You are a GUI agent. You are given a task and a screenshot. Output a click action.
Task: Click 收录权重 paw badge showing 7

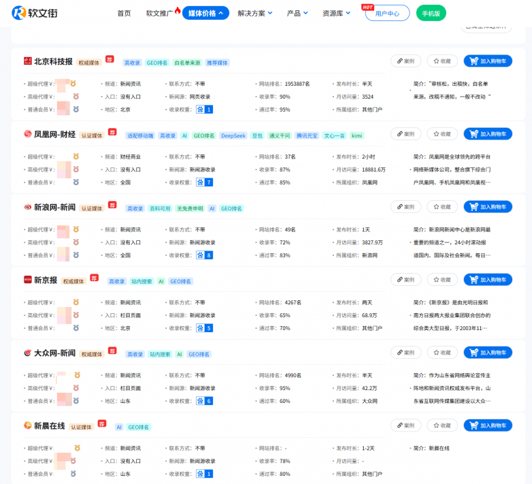click(205, 182)
